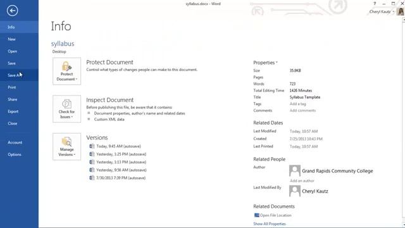Viewport: 405px width, 228px height.
Task: Go back using the circular arrow button
Action: (12, 11)
